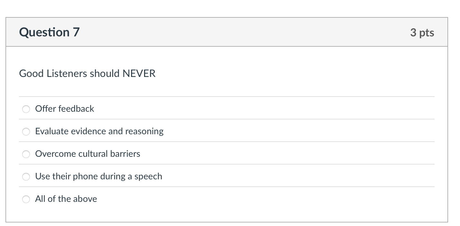Click the 'Overcome cultural barriers' answer text

(x=87, y=154)
